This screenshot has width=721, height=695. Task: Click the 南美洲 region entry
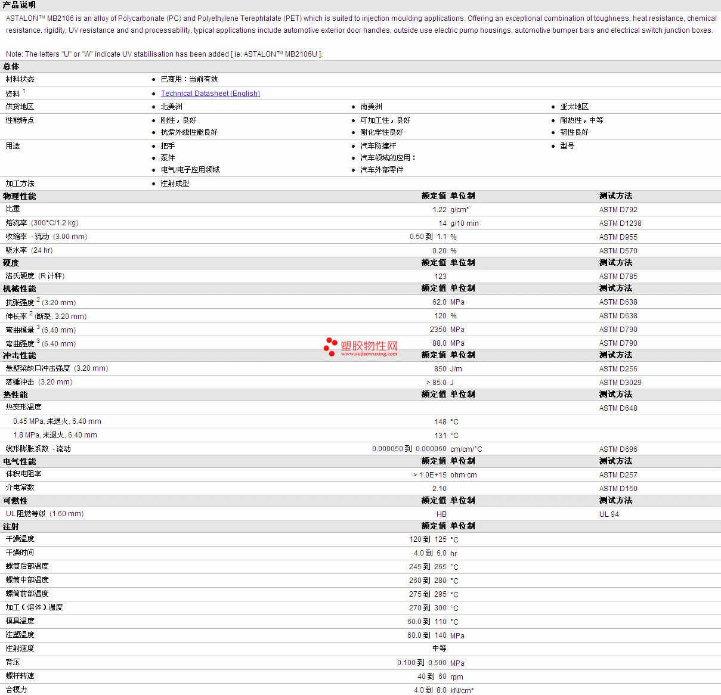tap(372, 107)
